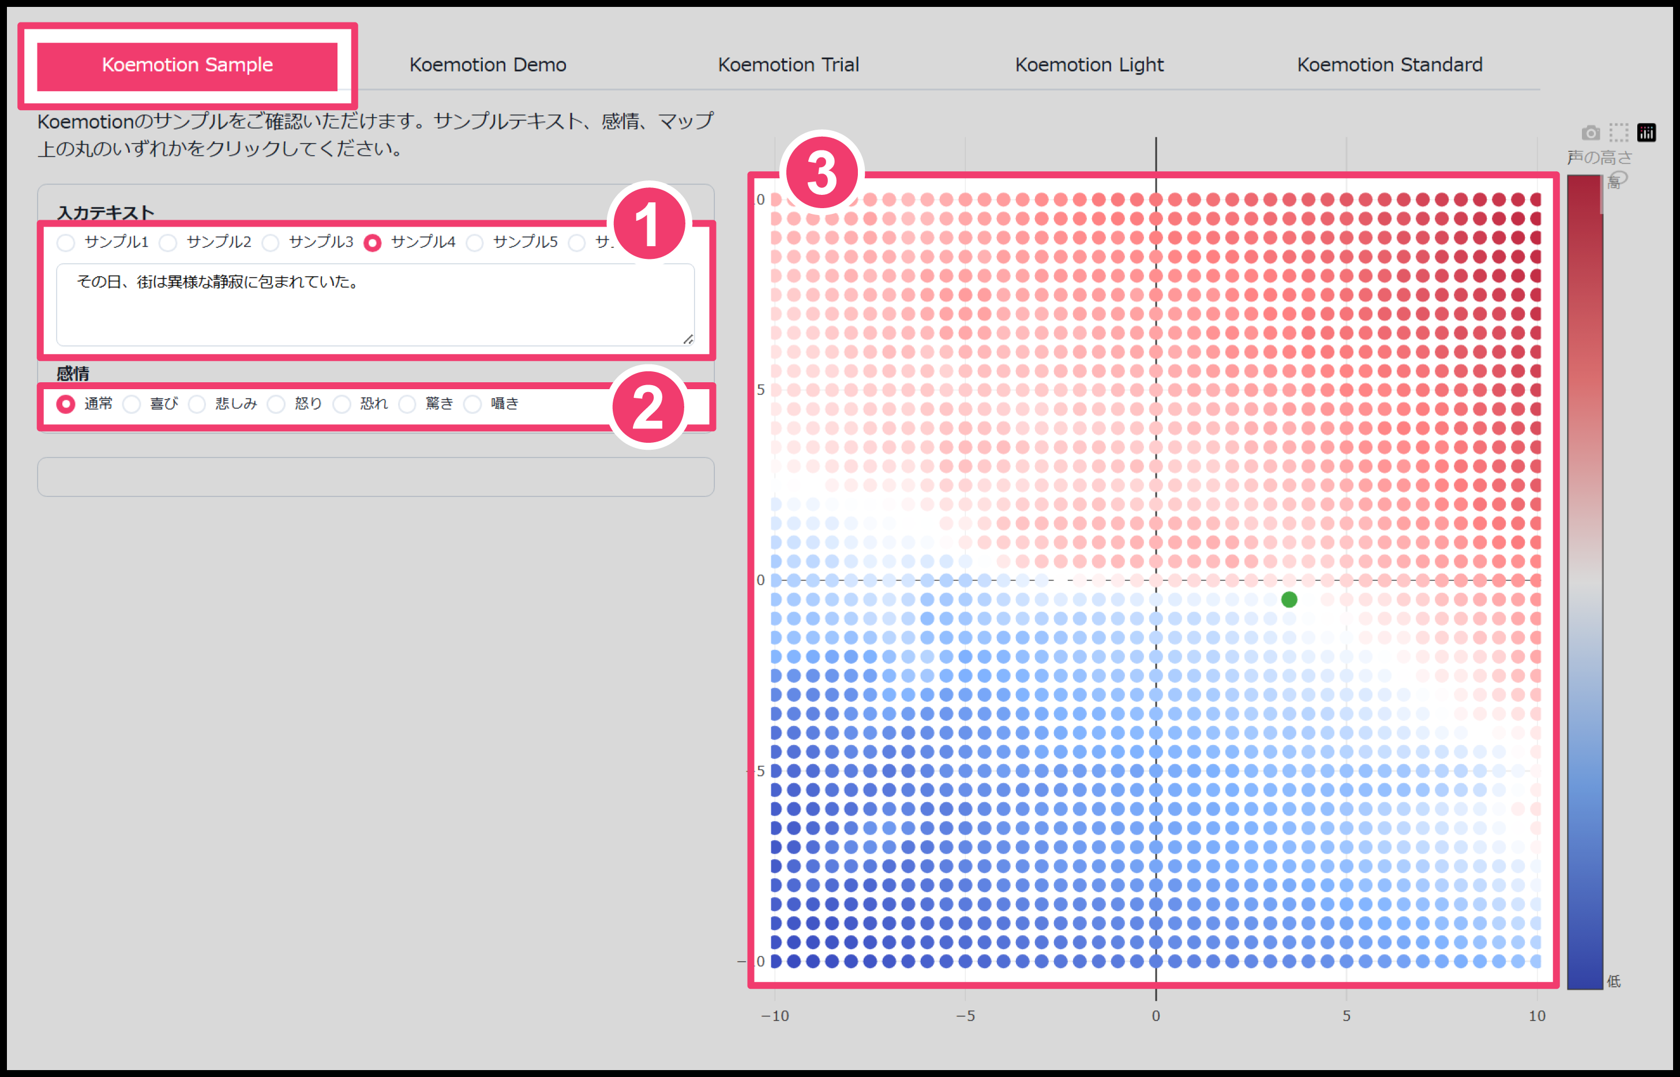
Task: Click the map dot at x=10, y=-10
Action: click(x=1536, y=961)
